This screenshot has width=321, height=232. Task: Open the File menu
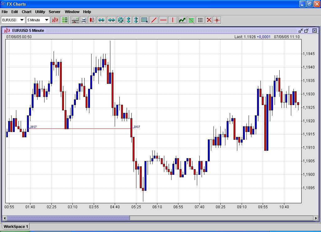(4, 12)
